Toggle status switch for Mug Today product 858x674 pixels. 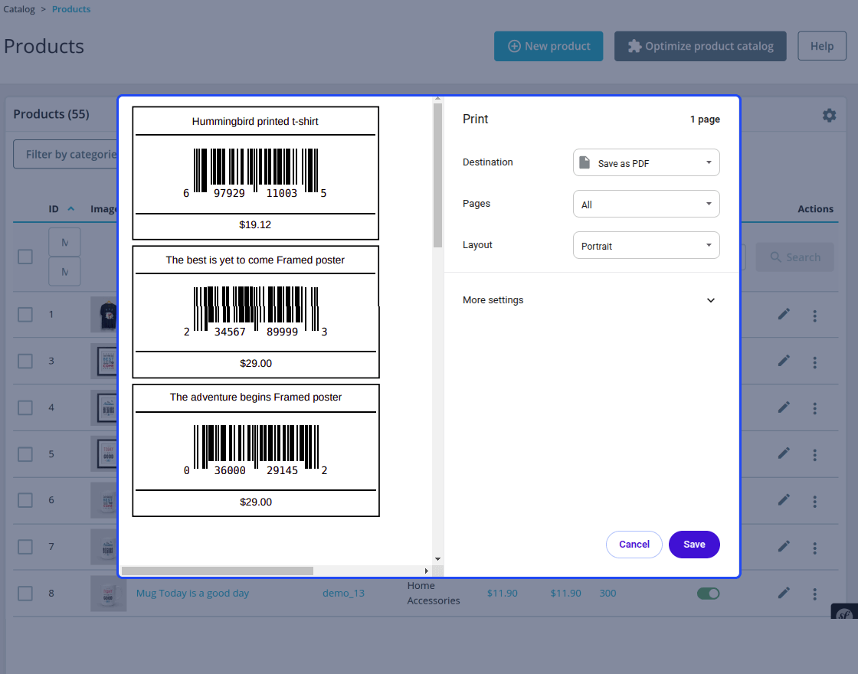pyautogui.click(x=708, y=594)
